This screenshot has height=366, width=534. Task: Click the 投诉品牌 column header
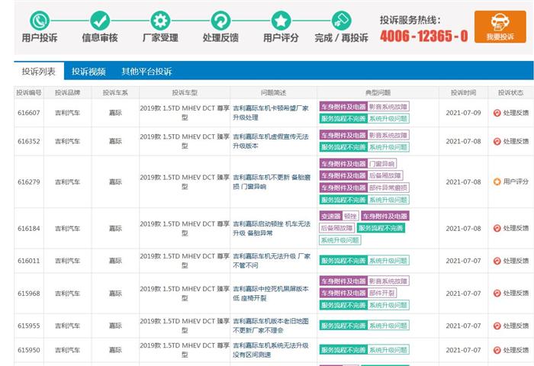click(x=67, y=92)
